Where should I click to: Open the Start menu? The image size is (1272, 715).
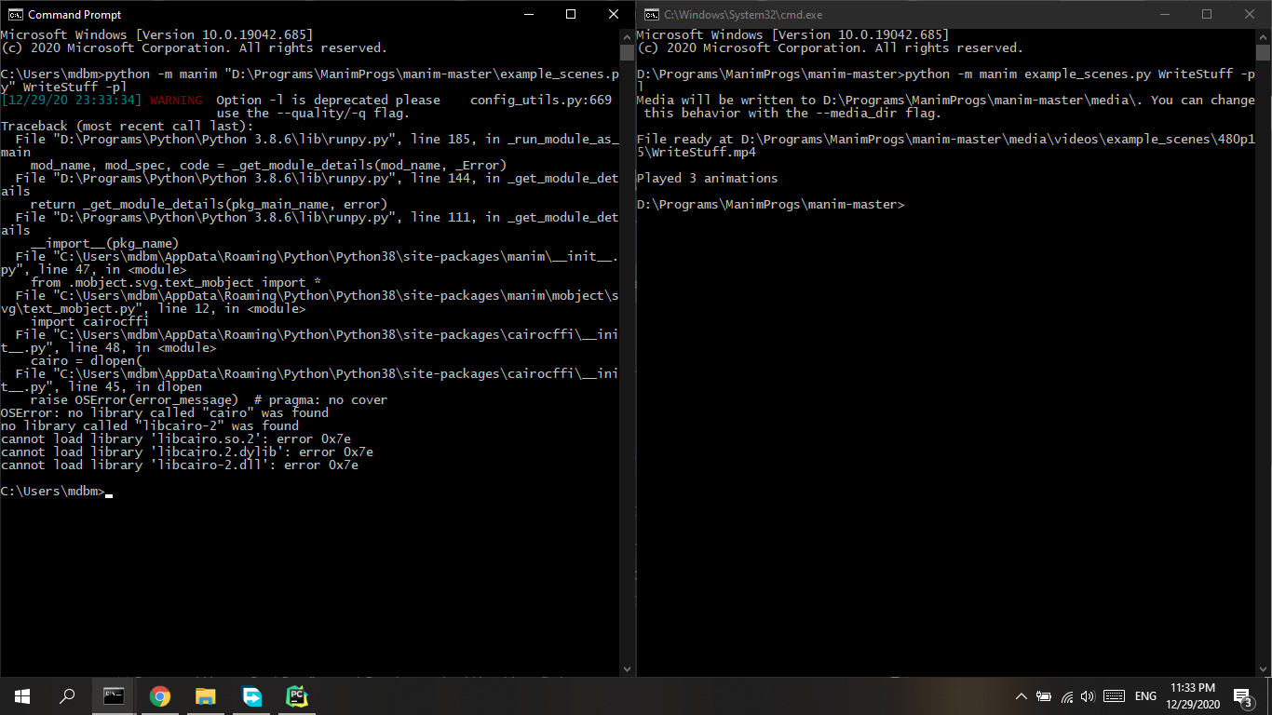click(20, 695)
